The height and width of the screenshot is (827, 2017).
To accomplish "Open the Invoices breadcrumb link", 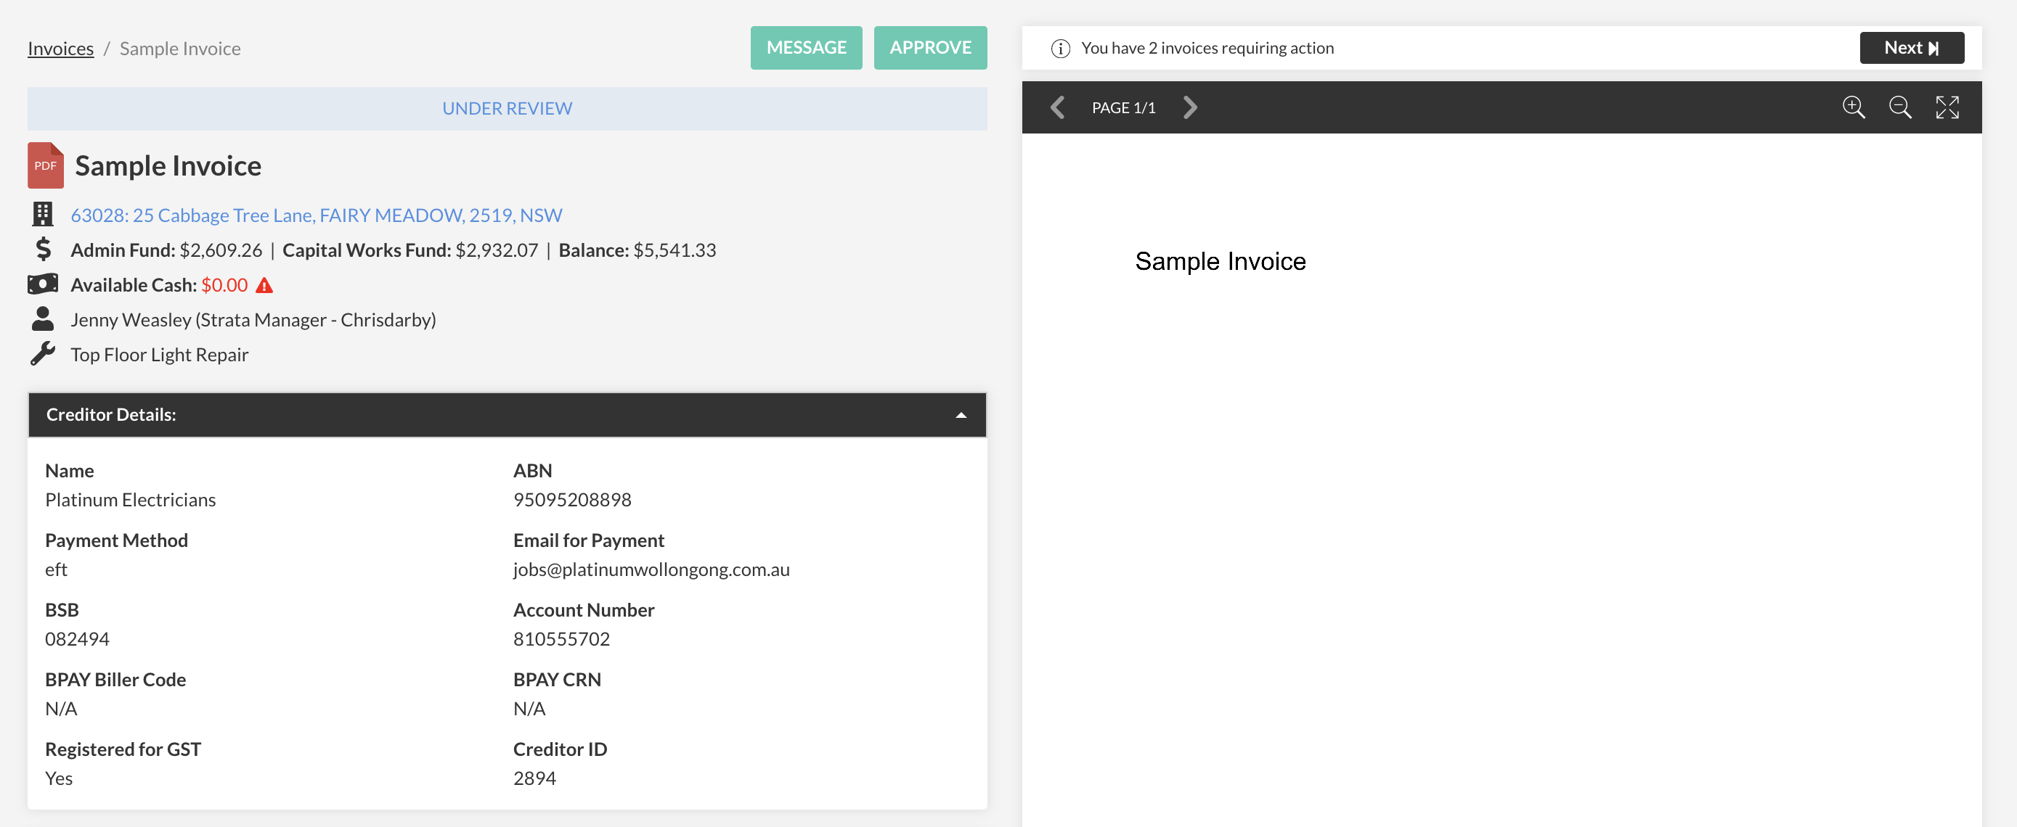I will [x=60, y=49].
